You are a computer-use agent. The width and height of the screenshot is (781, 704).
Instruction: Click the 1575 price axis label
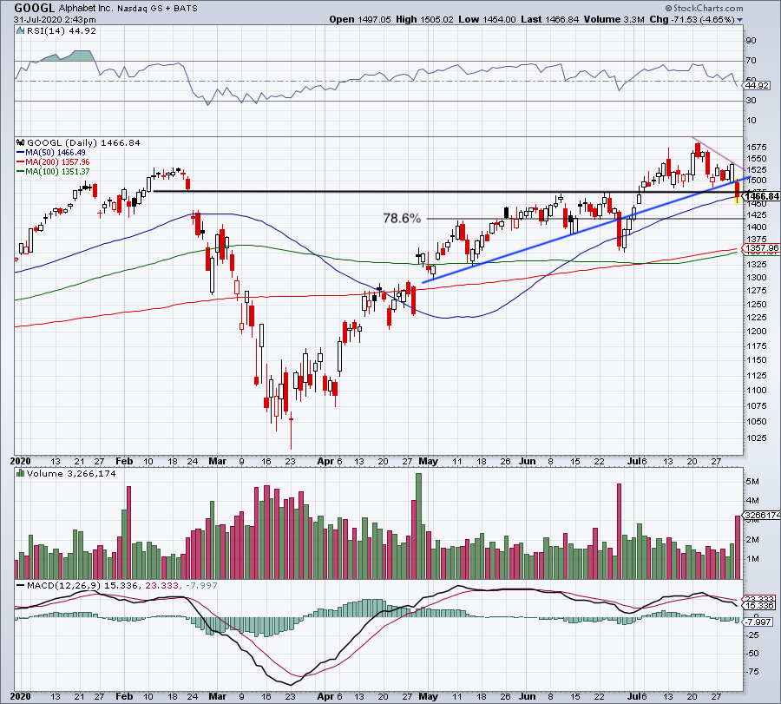pos(757,147)
